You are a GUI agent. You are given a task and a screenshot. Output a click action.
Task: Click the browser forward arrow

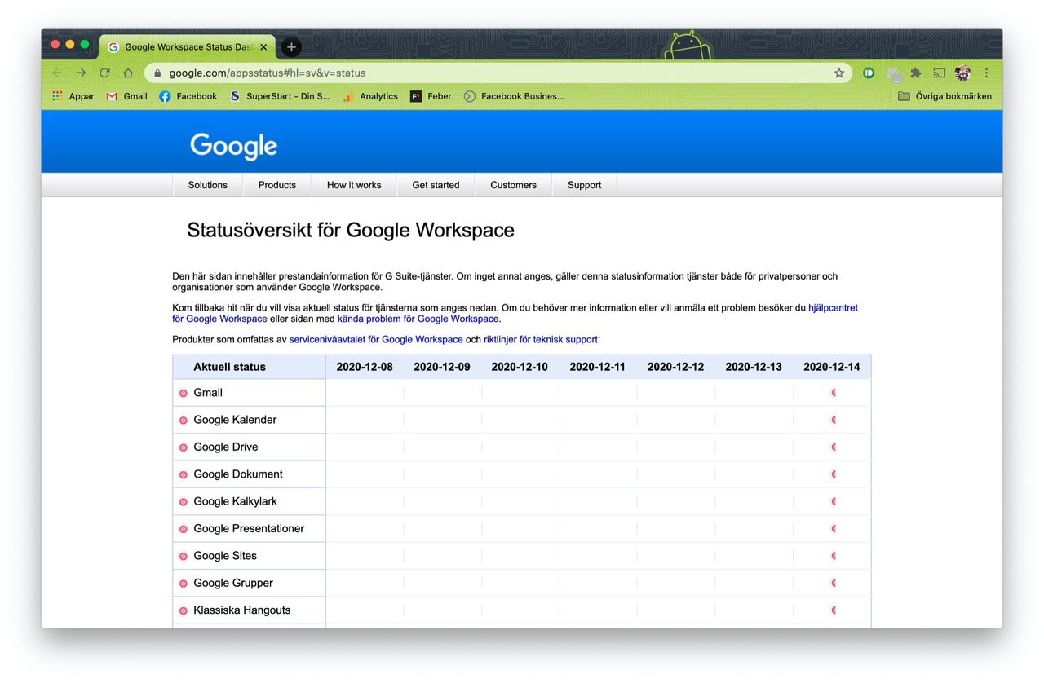[x=81, y=73]
